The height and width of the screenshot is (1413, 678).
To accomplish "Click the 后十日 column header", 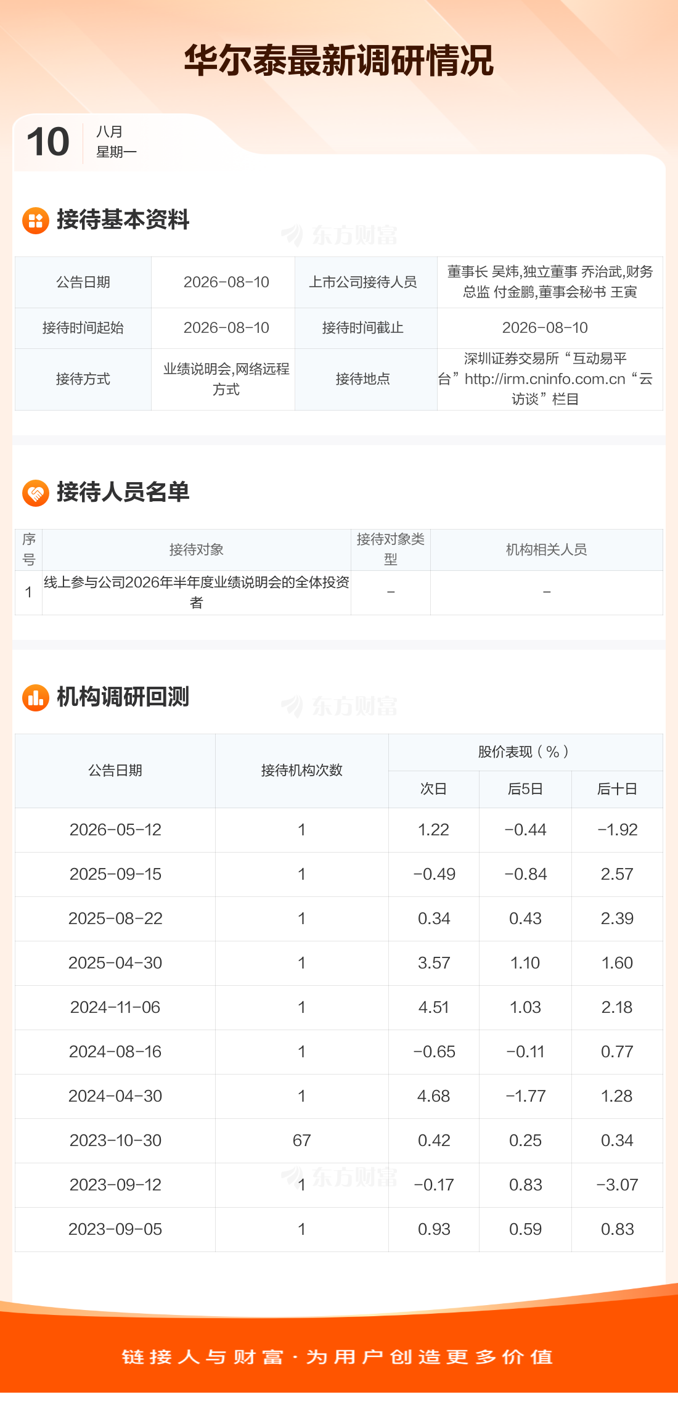I will point(617,789).
